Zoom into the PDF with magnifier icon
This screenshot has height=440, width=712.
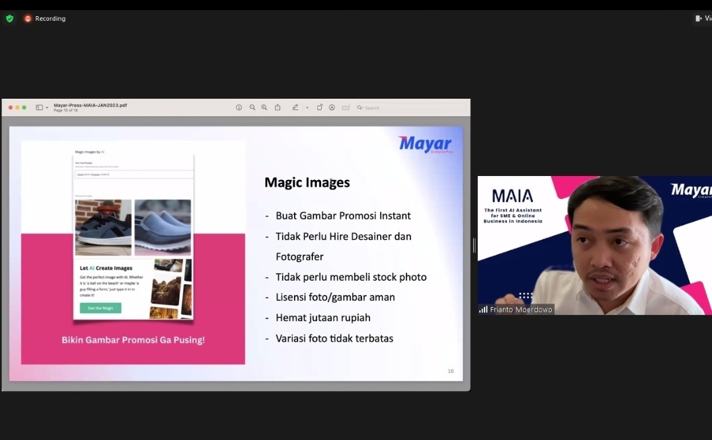(264, 107)
